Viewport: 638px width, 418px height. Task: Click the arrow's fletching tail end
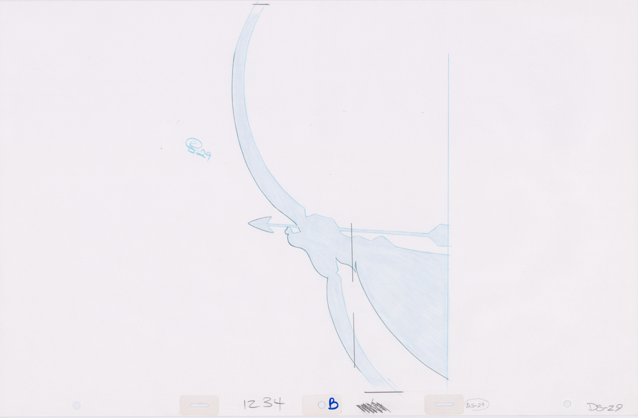pos(439,234)
